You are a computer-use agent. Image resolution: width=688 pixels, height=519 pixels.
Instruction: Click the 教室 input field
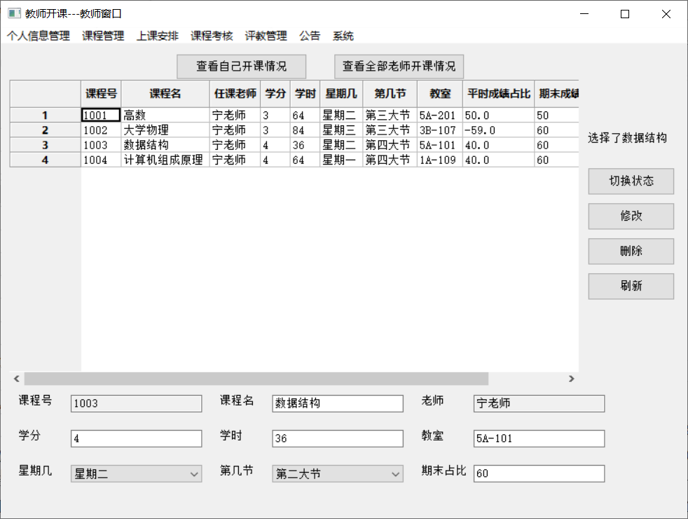click(x=539, y=438)
